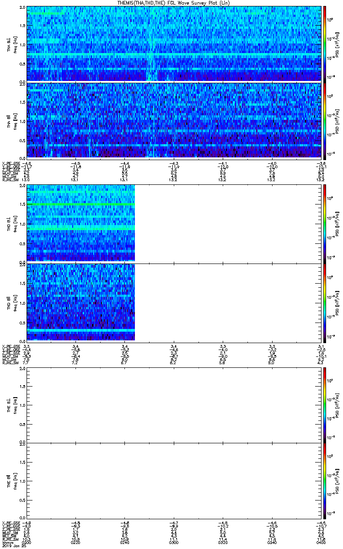The image size is (343, 549).
Task: Click the PSD color bar beside THE B-perpendicular
Action: coord(325,405)
